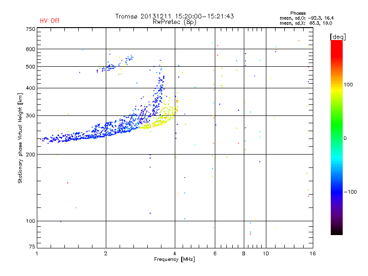This screenshot has height=276, width=368.
Task: Click the x-axis tick label '6'
Action: (215, 253)
